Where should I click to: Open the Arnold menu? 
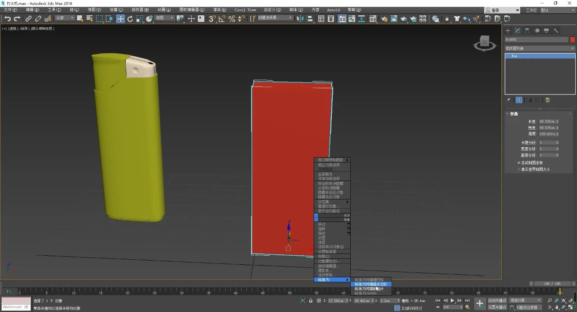click(x=334, y=10)
